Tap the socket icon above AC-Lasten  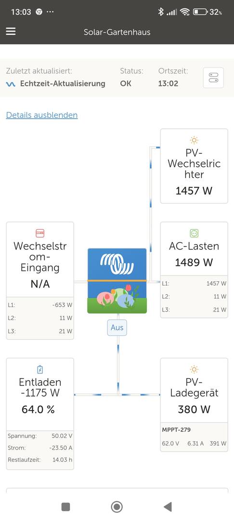(194, 233)
